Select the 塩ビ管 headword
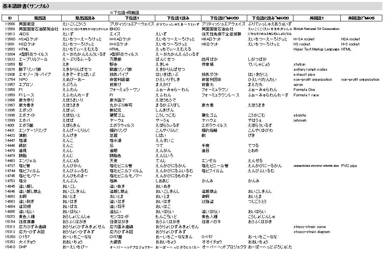This screenshot has height=256, width=385. tap(24, 166)
